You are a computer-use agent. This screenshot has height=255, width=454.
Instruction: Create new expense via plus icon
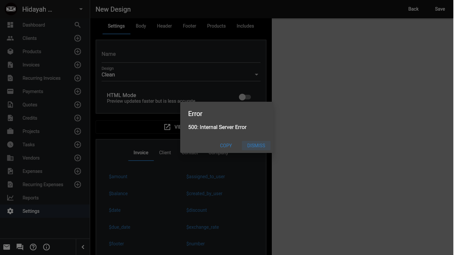point(78,171)
